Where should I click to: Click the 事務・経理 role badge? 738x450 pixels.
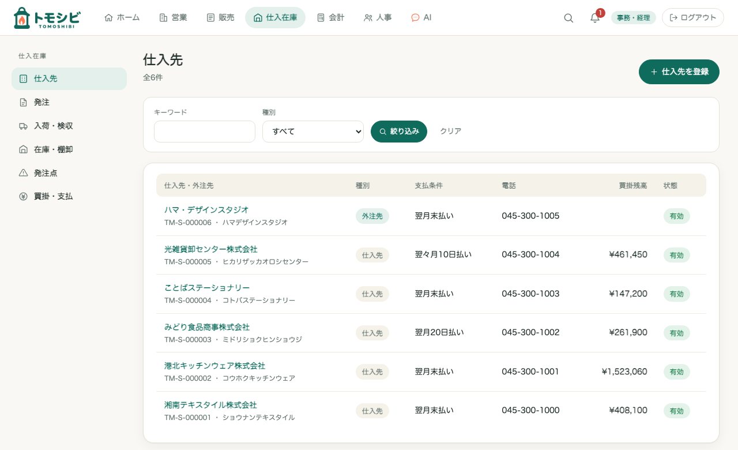633,18
